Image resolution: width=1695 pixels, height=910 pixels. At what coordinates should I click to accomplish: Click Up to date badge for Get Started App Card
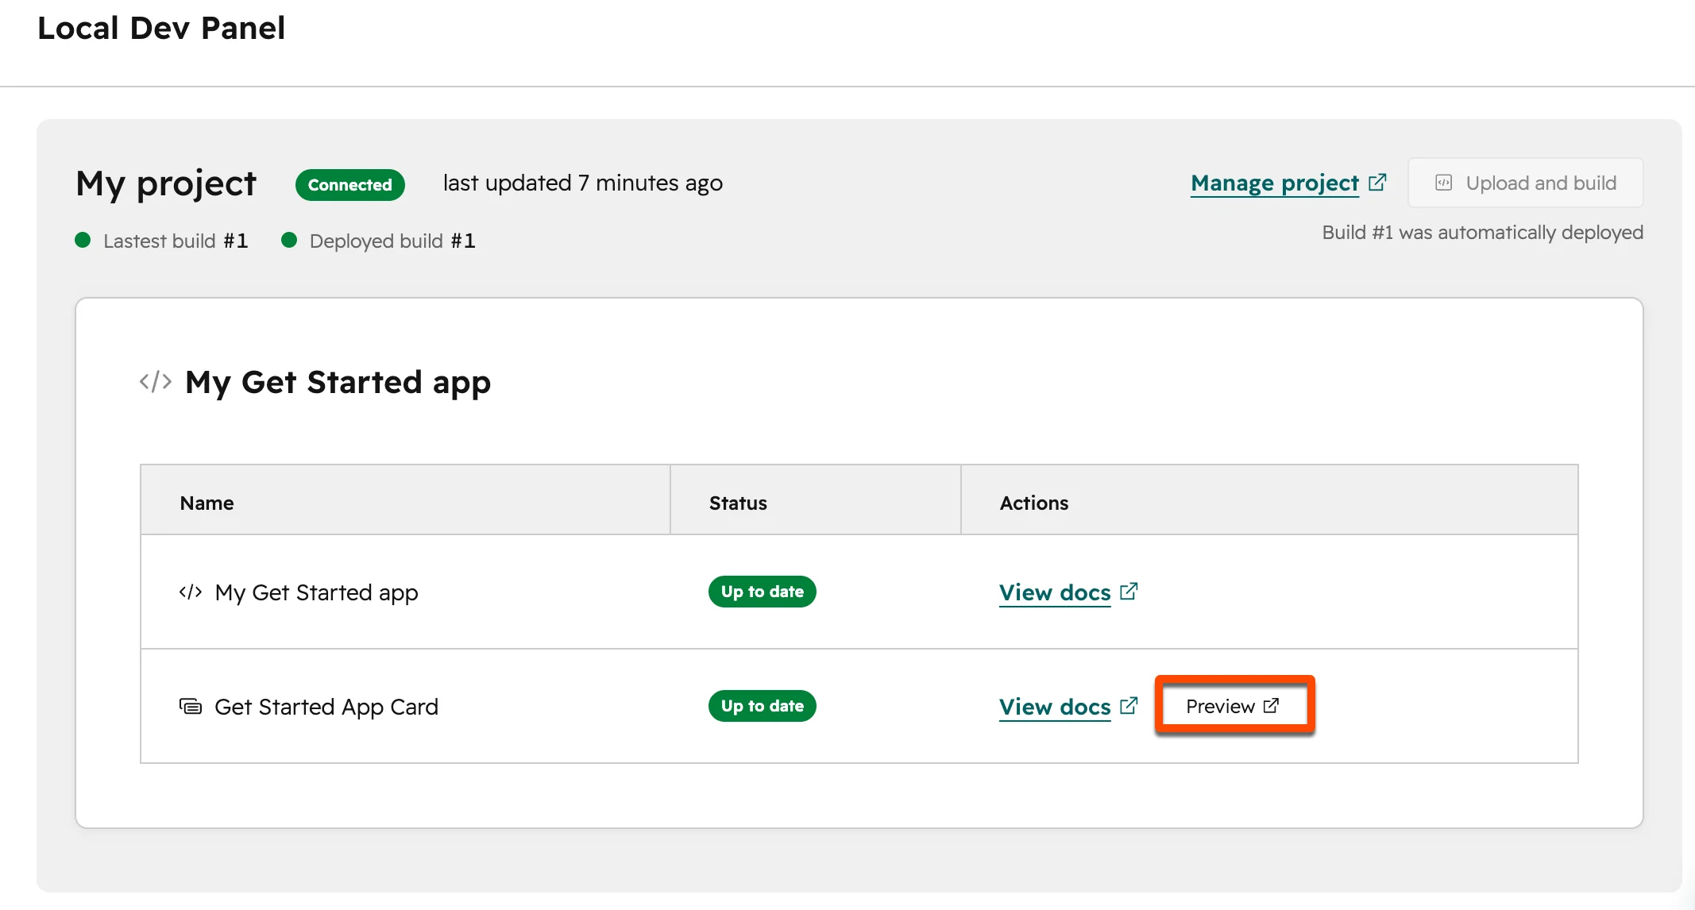tap(763, 706)
